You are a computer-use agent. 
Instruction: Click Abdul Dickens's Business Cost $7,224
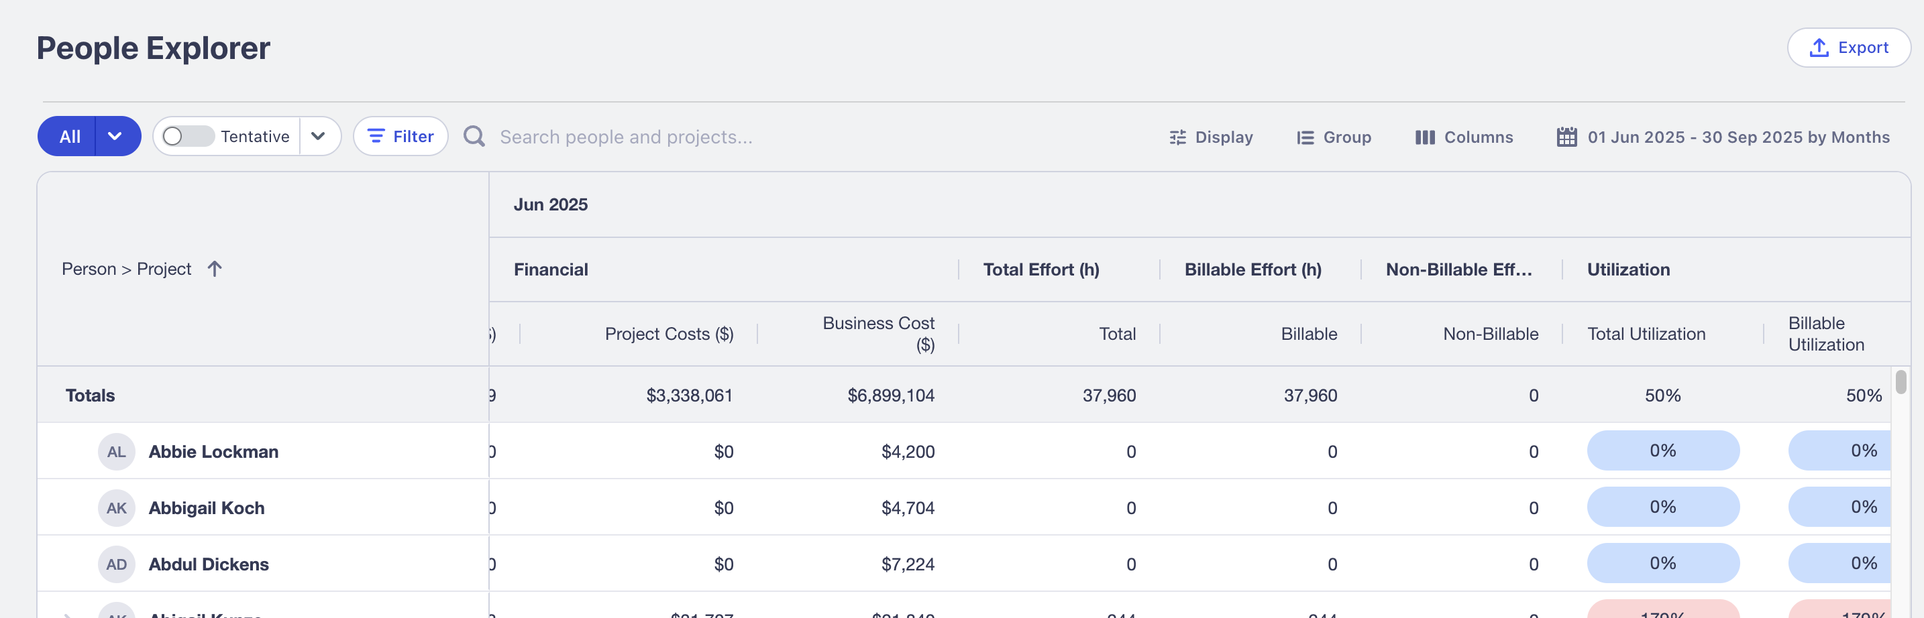click(908, 564)
